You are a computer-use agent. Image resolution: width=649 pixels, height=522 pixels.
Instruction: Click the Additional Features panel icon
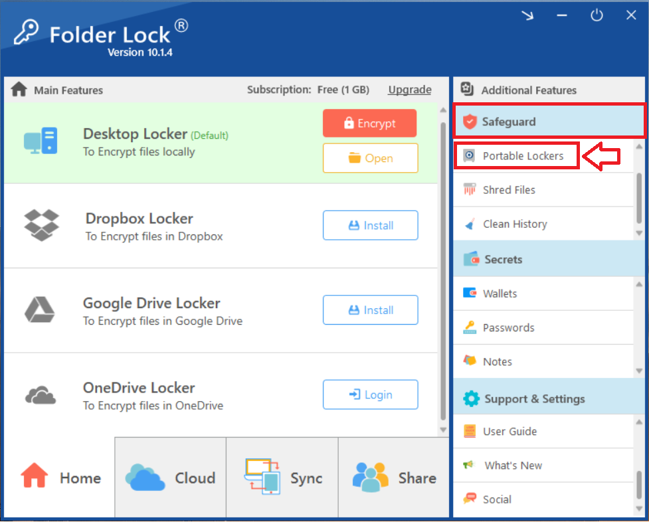pyautogui.click(x=467, y=88)
